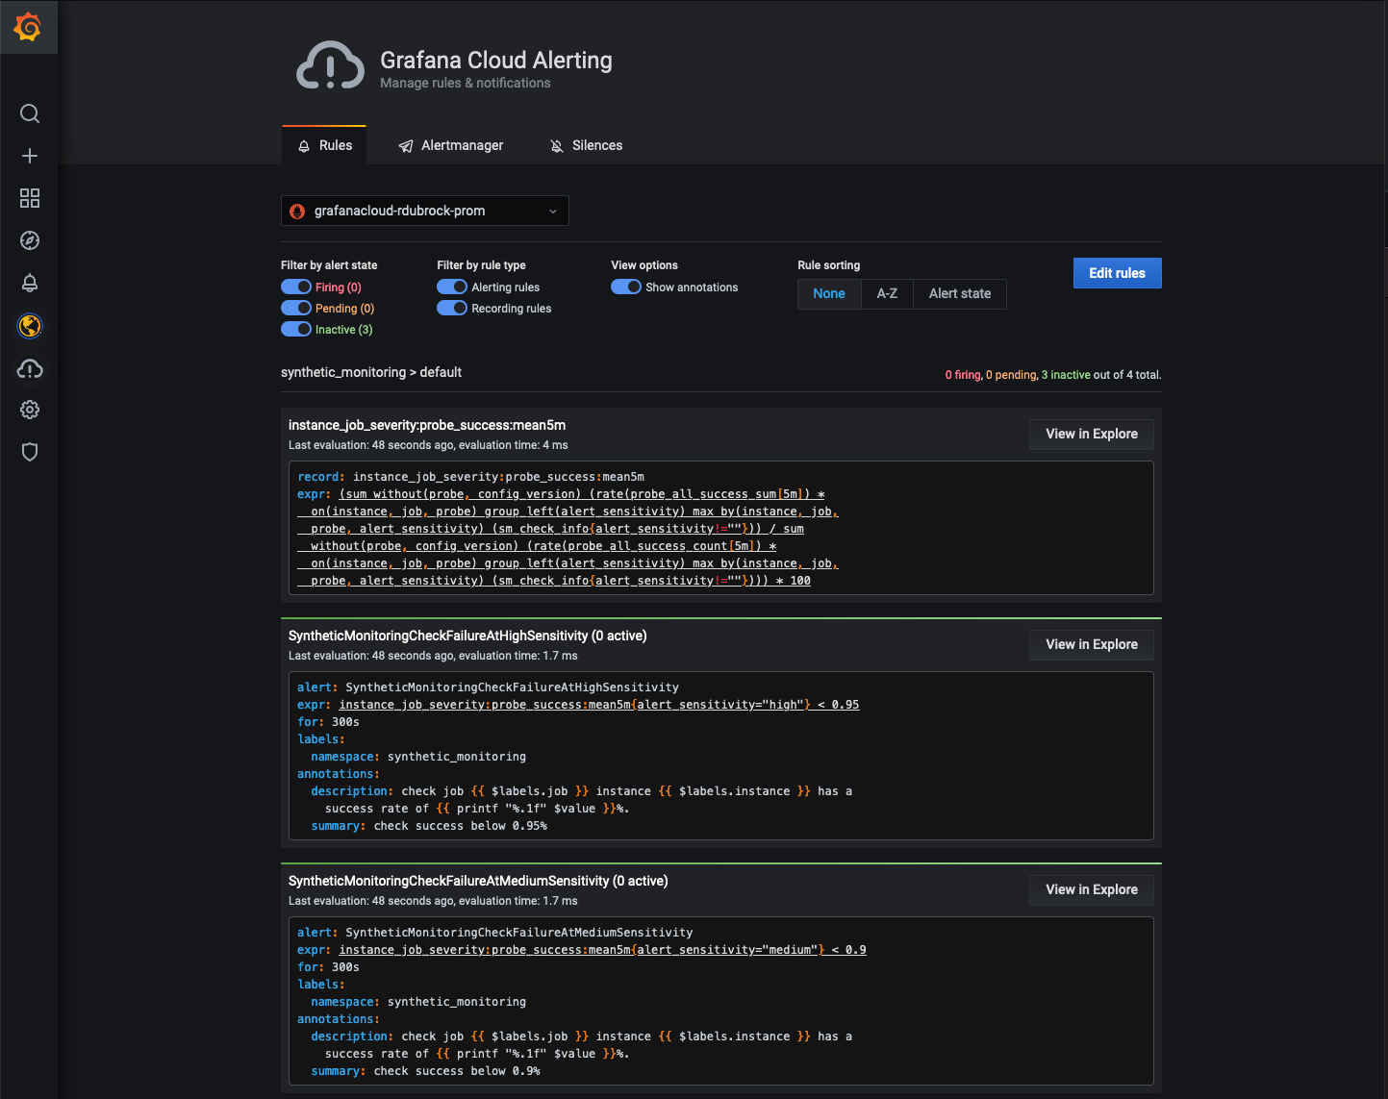
Task: Click 'summary: check success below 0.95%' line
Action: pyautogui.click(x=429, y=826)
